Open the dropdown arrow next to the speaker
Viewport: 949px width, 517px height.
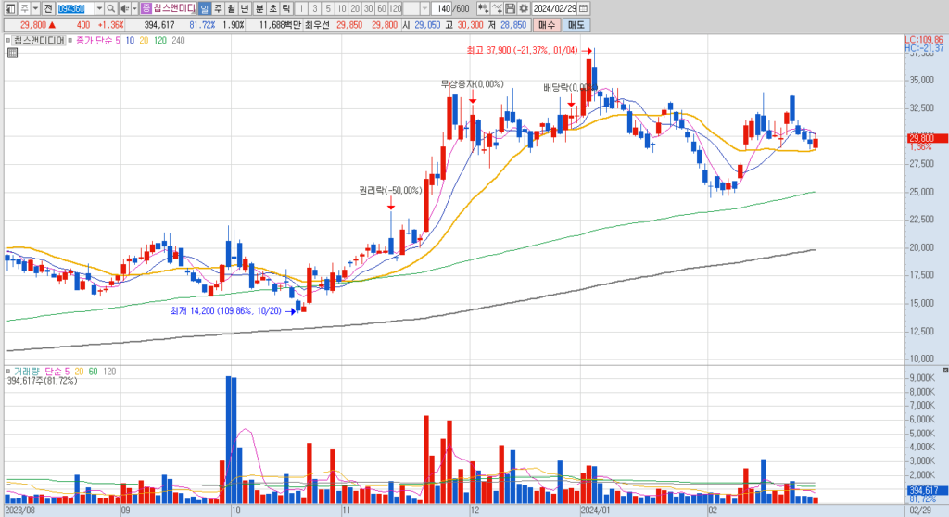click(134, 8)
